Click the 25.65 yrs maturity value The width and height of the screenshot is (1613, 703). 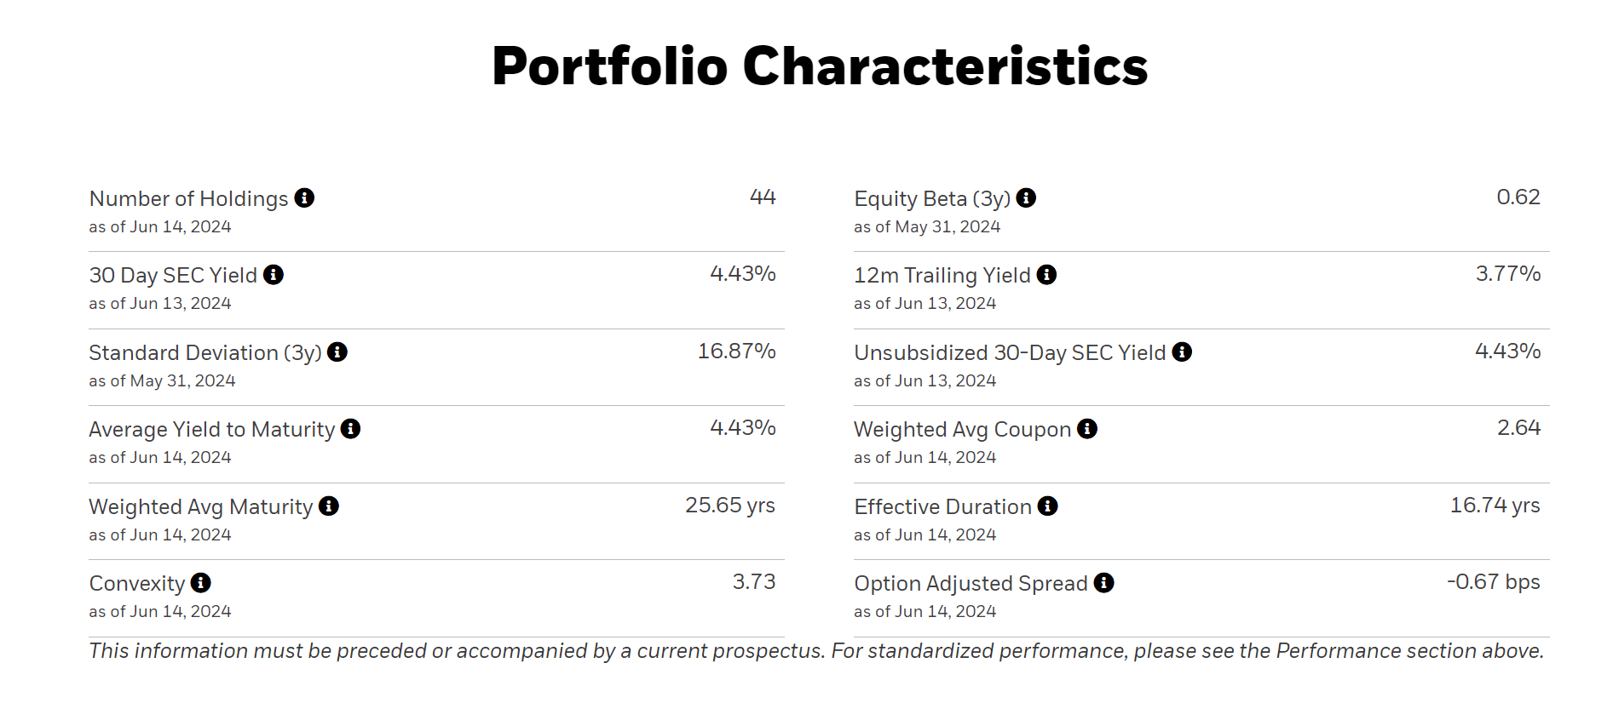[729, 506]
